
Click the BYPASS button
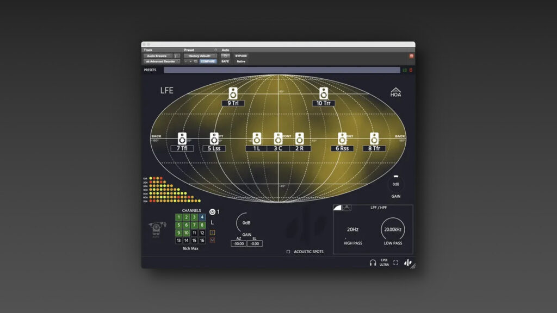240,56
